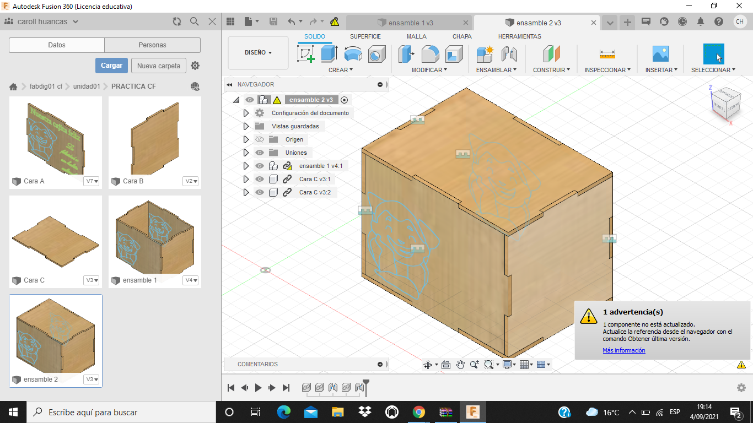This screenshot has height=423, width=753.
Task: Expand Configuración del documento node
Action: click(x=246, y=113)
